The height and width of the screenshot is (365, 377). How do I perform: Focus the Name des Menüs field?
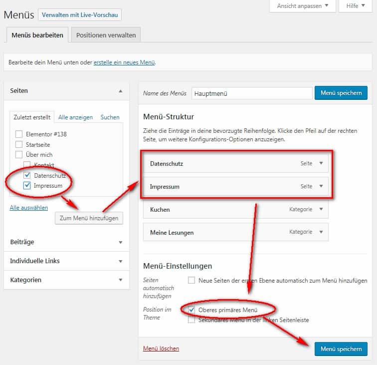click(252, 93)
